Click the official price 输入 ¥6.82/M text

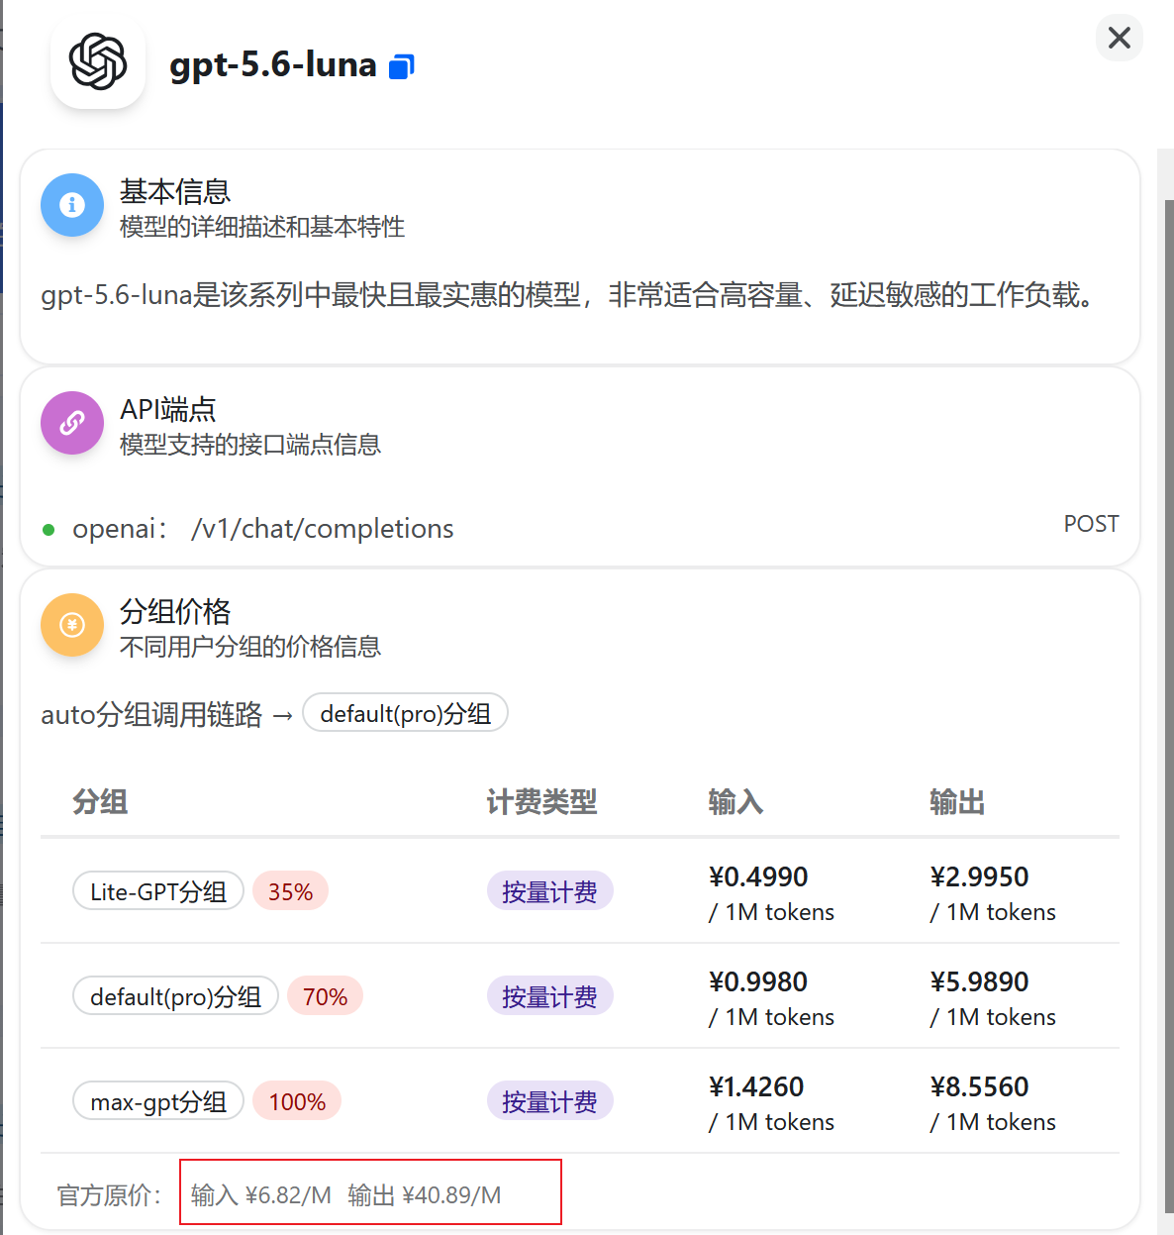(261, 1195)
